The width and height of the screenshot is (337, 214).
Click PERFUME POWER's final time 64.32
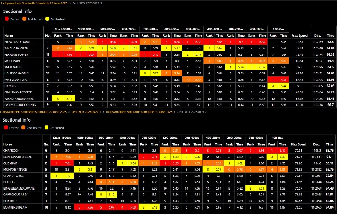point(330,54)
